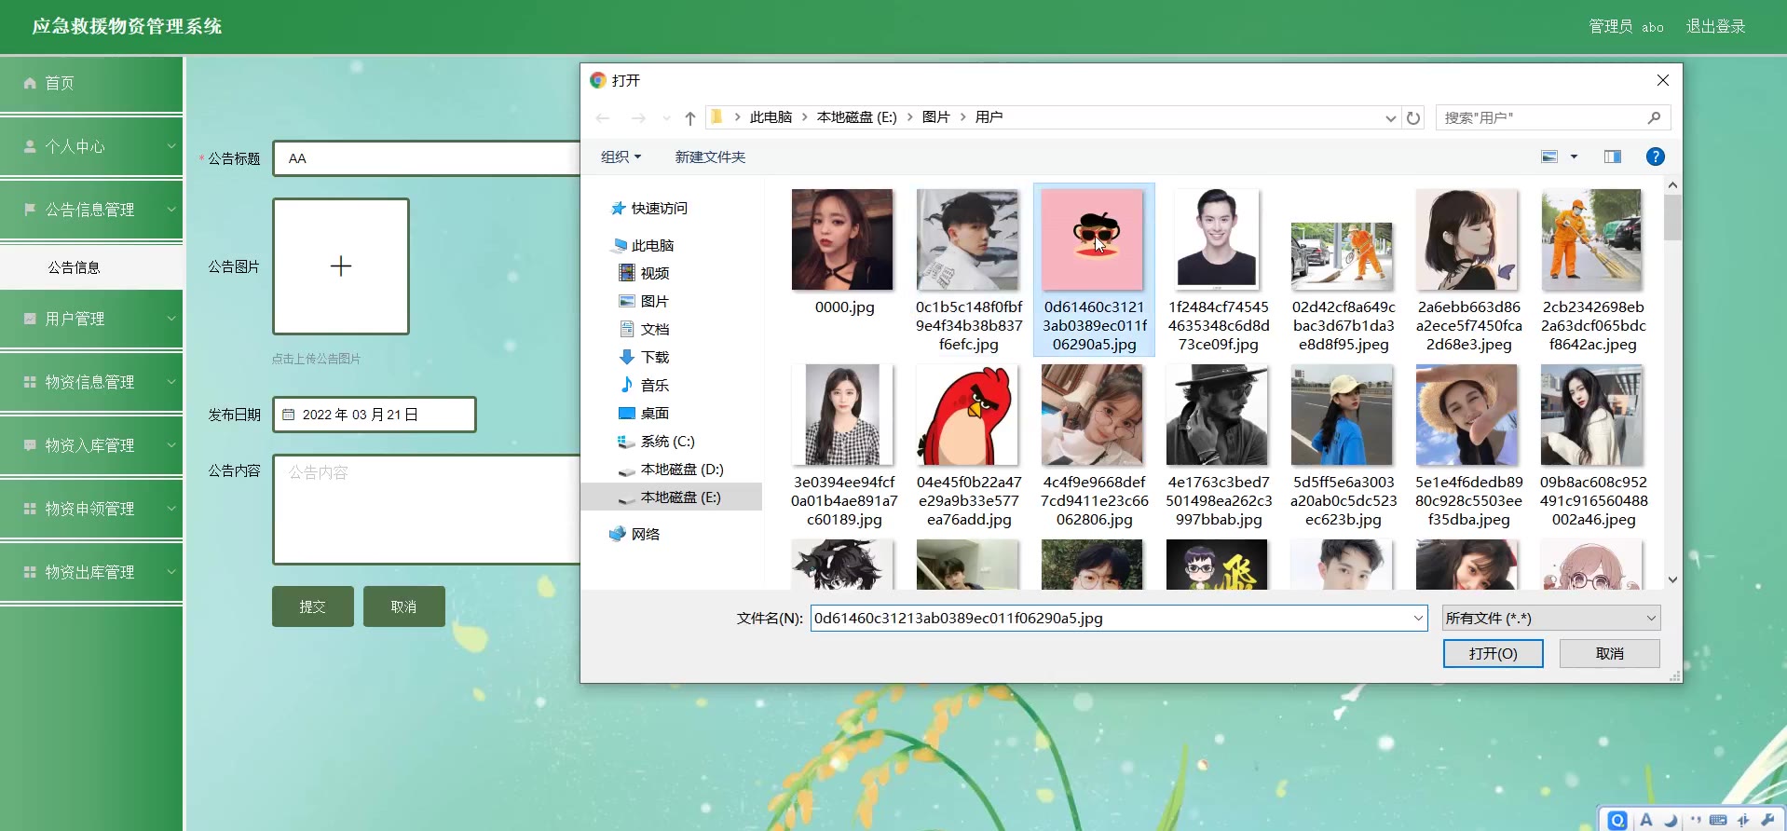The image size is (1787, 831).
Task: Click the change view layout icon
Action: tap(1549, 157)
